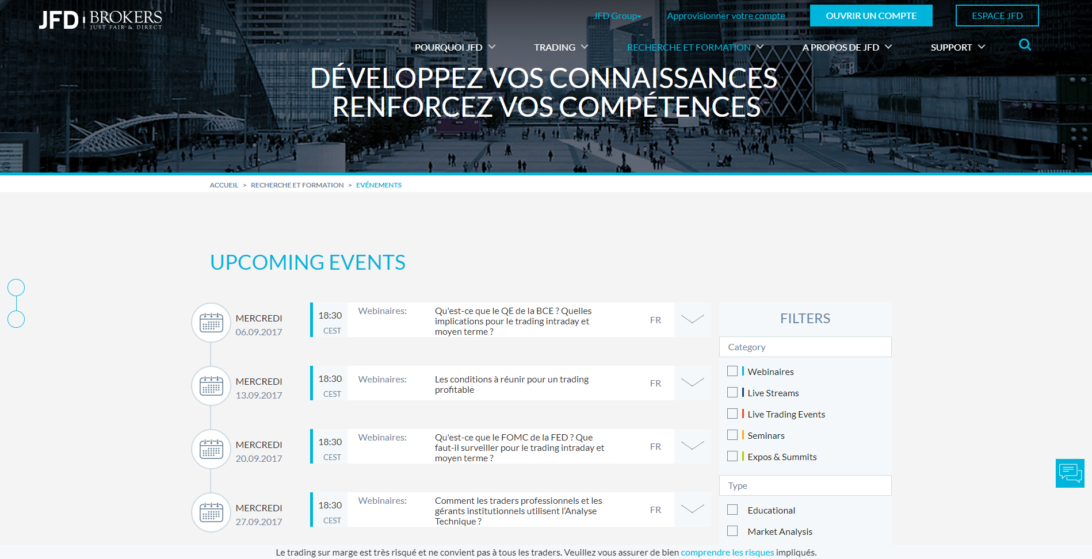1092x559 pixels.
Task: Follow the comprendre les risques link
Action: coord(727,552)
